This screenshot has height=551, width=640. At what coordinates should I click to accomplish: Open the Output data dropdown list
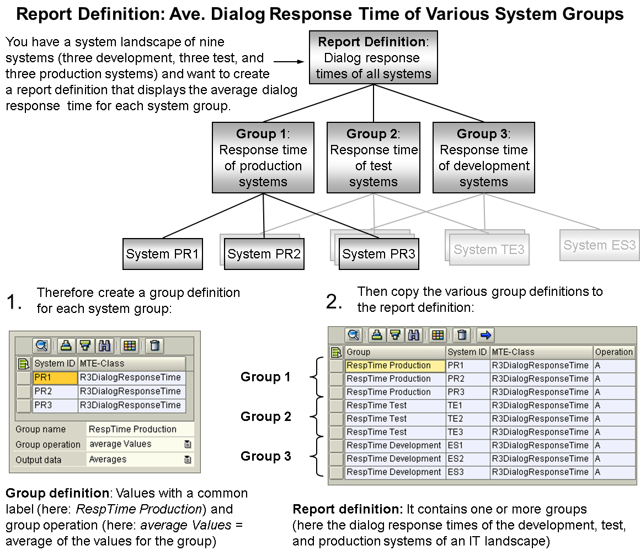coord(188,460)
